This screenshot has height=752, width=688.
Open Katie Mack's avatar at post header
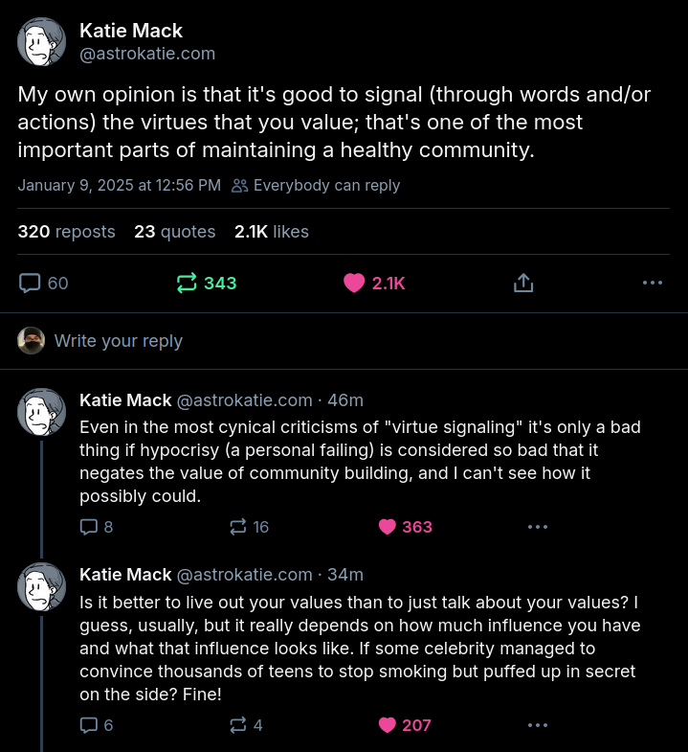[x=42, y=42]
